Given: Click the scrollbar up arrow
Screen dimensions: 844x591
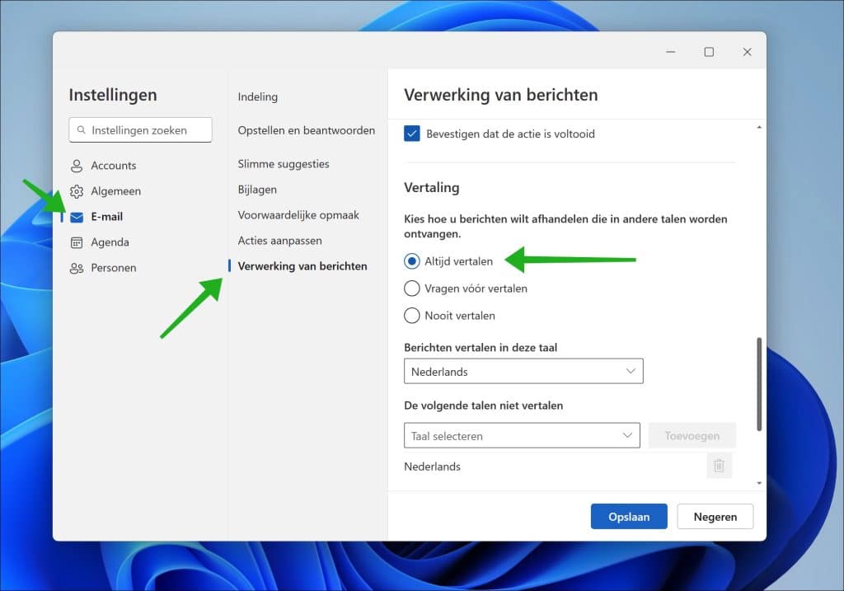Looking at the screenshot, I should 759,128.
